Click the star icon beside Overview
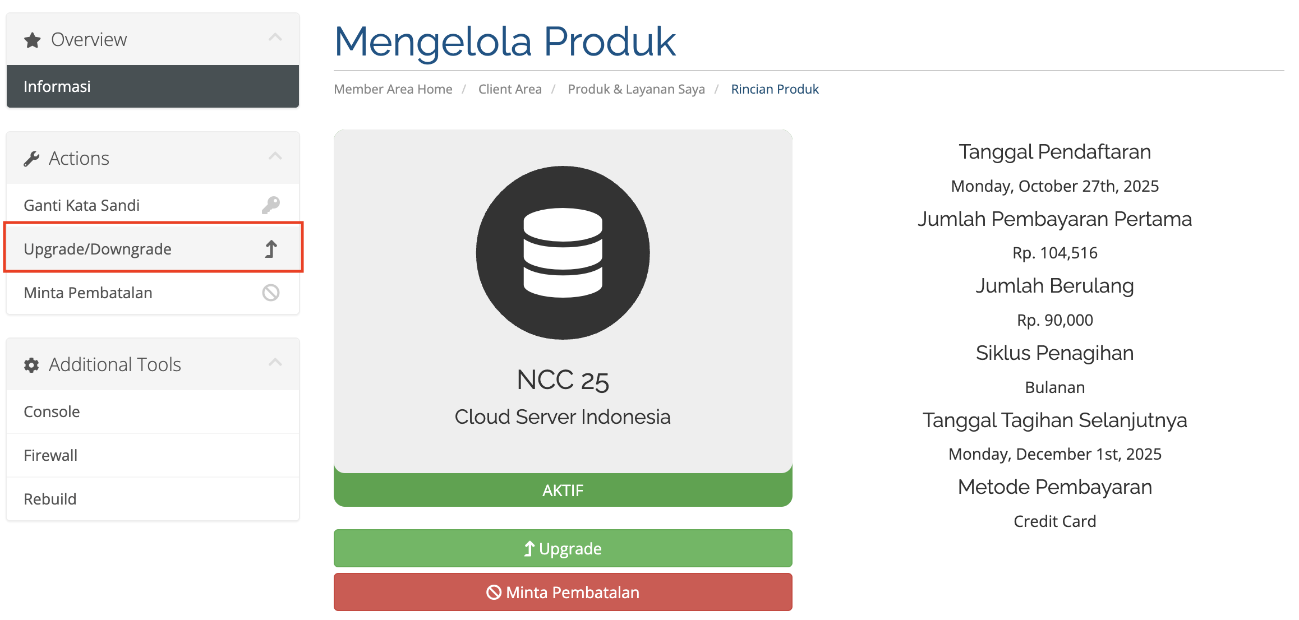Viewport: 1299px width, 620px height. [33, 40]
